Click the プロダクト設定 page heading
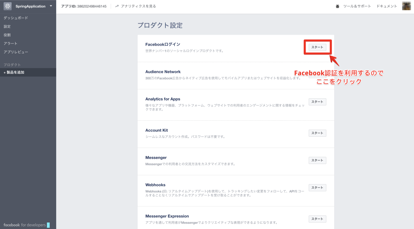 tap(160, 25)
